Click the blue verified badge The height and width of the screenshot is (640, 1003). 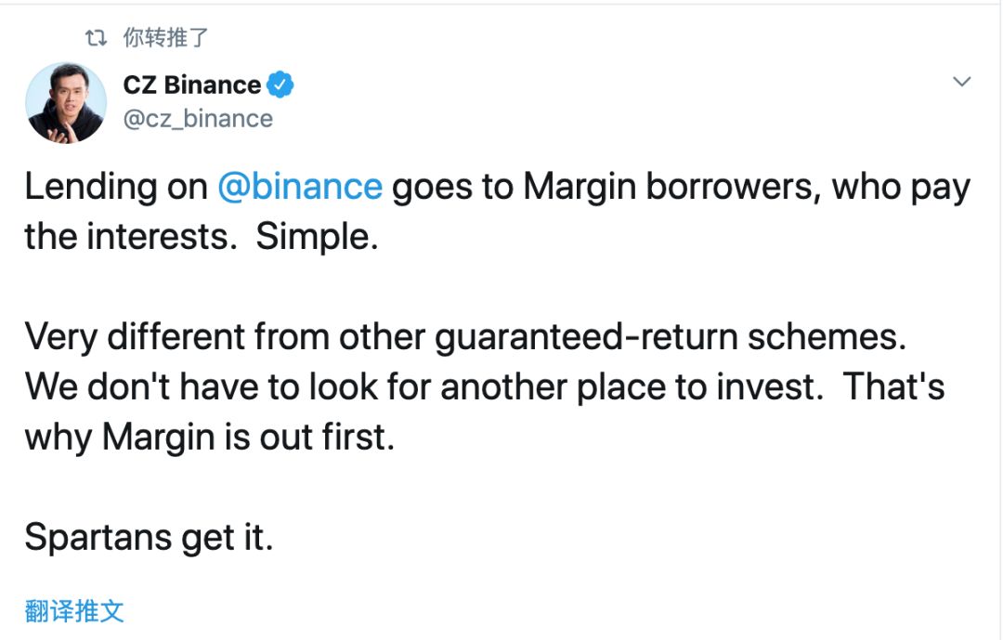click(280, 85)
